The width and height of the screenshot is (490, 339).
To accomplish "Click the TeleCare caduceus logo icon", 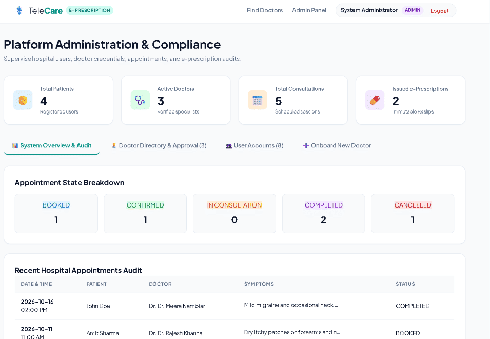I will coord(19,10).
